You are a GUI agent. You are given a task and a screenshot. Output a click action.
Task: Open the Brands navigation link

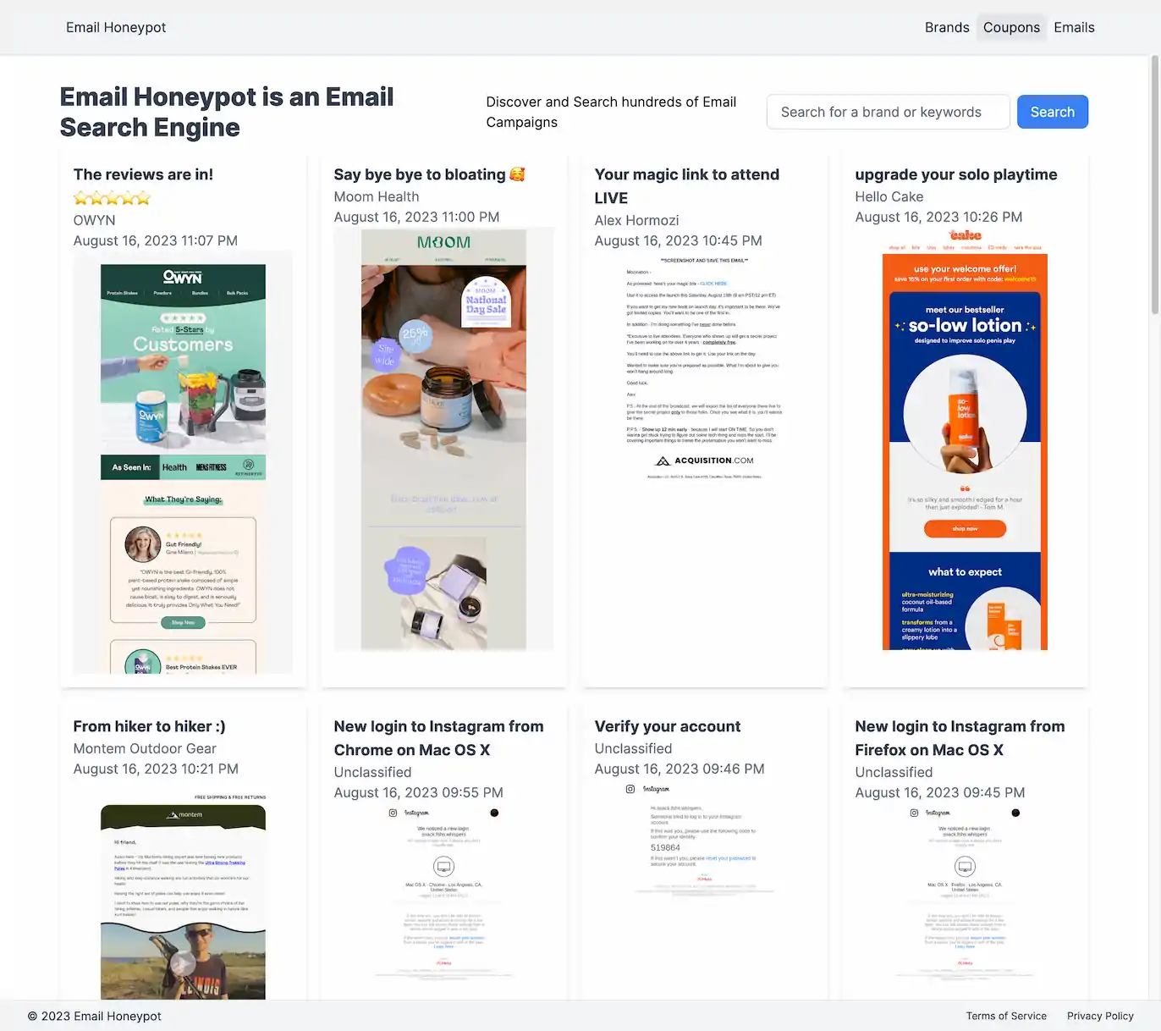(946, 27)
